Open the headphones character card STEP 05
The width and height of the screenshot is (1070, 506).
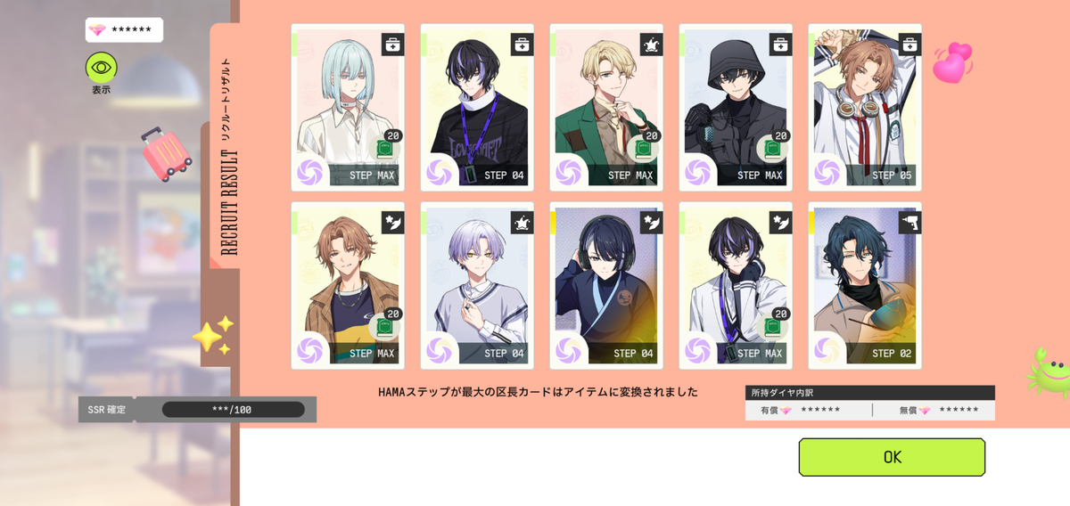(x=865, y=107)
